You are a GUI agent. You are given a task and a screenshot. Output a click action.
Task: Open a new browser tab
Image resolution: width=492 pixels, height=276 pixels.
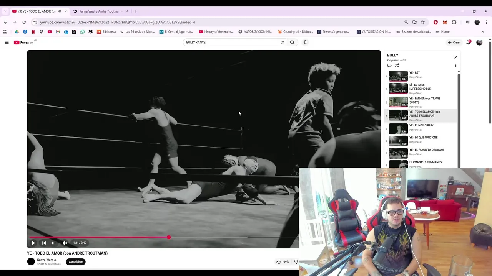pos(136,11)
